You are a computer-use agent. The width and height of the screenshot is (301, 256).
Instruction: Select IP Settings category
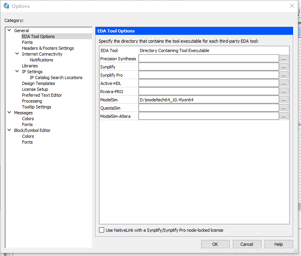tap(32, 72)
